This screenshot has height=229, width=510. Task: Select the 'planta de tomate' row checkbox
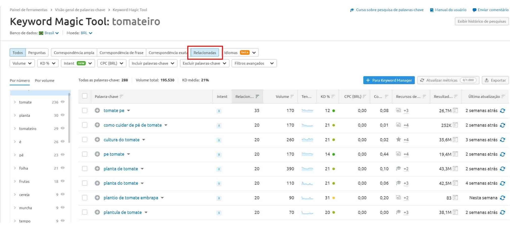point(85,169)
